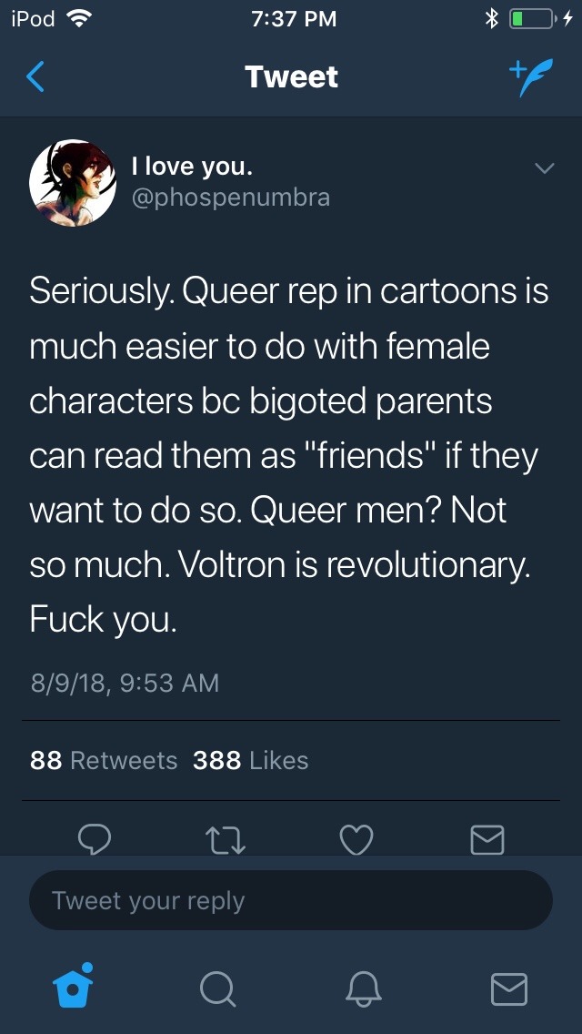Open the tweet options chevron
The width and height of the screenshot is (582, 1034).
point(544,168)
